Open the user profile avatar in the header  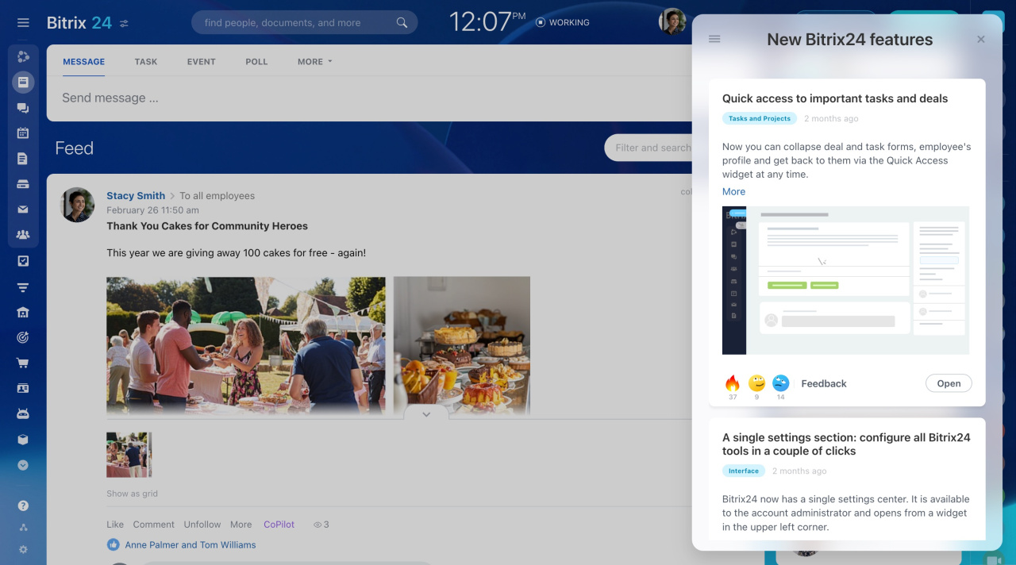click(672, 21)
